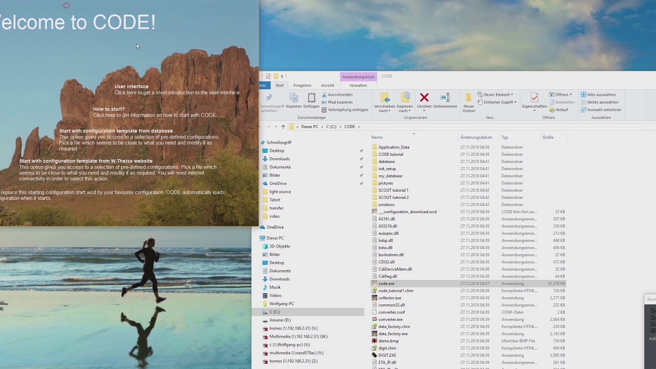Click Start with configuration template from database
Screen dimensions: 656x369
[116, 131]
